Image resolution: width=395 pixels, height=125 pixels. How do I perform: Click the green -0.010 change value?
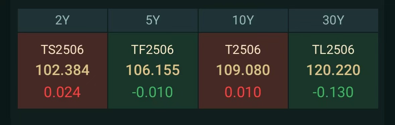152,92
